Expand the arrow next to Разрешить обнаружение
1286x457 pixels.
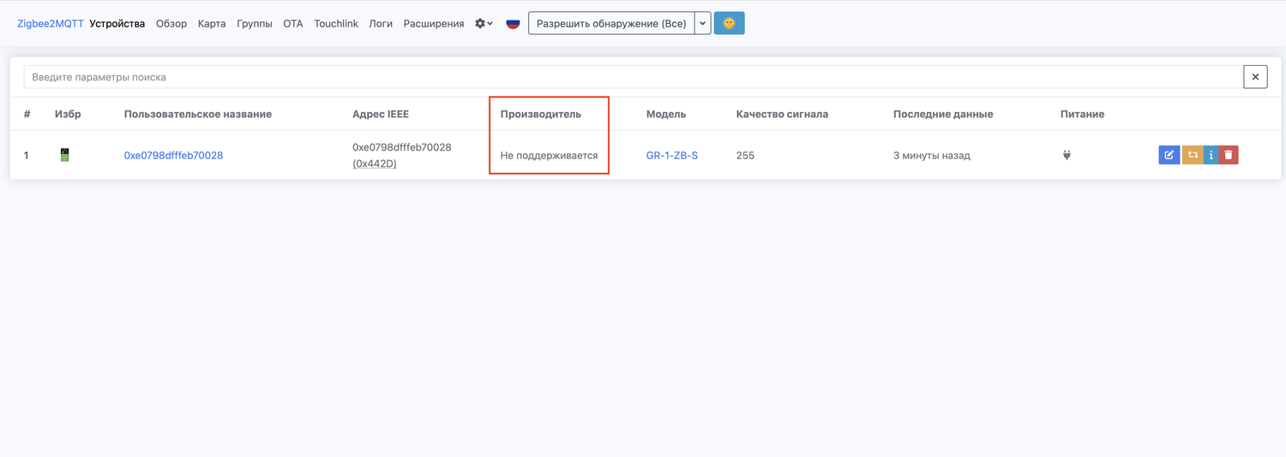[703, 24]
